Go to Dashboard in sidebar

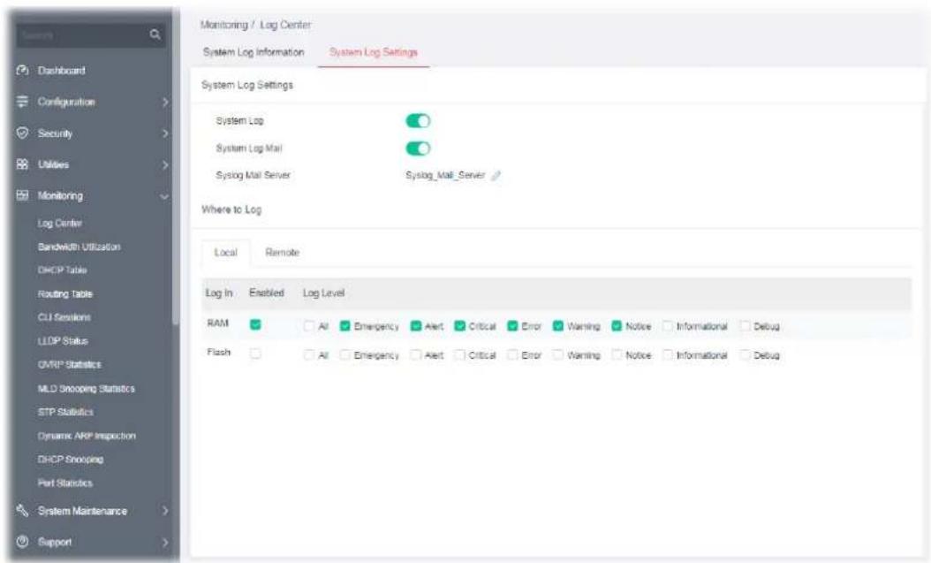click(62, 71)
